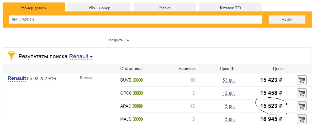Add APAC offer to cart
Viewport: 320px width, 124px height.
pos(302,106)
